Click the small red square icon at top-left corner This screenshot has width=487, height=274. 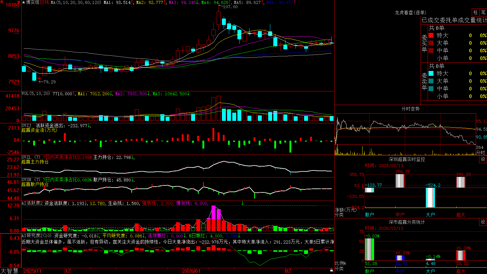pos(1,1)
